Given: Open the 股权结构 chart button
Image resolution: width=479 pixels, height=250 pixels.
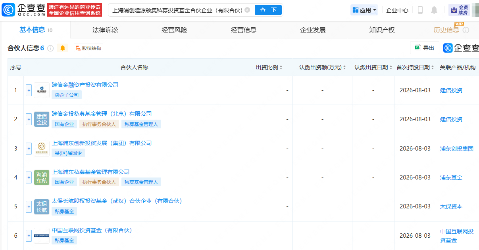Looking at the screenshot, I should (88, 48).
